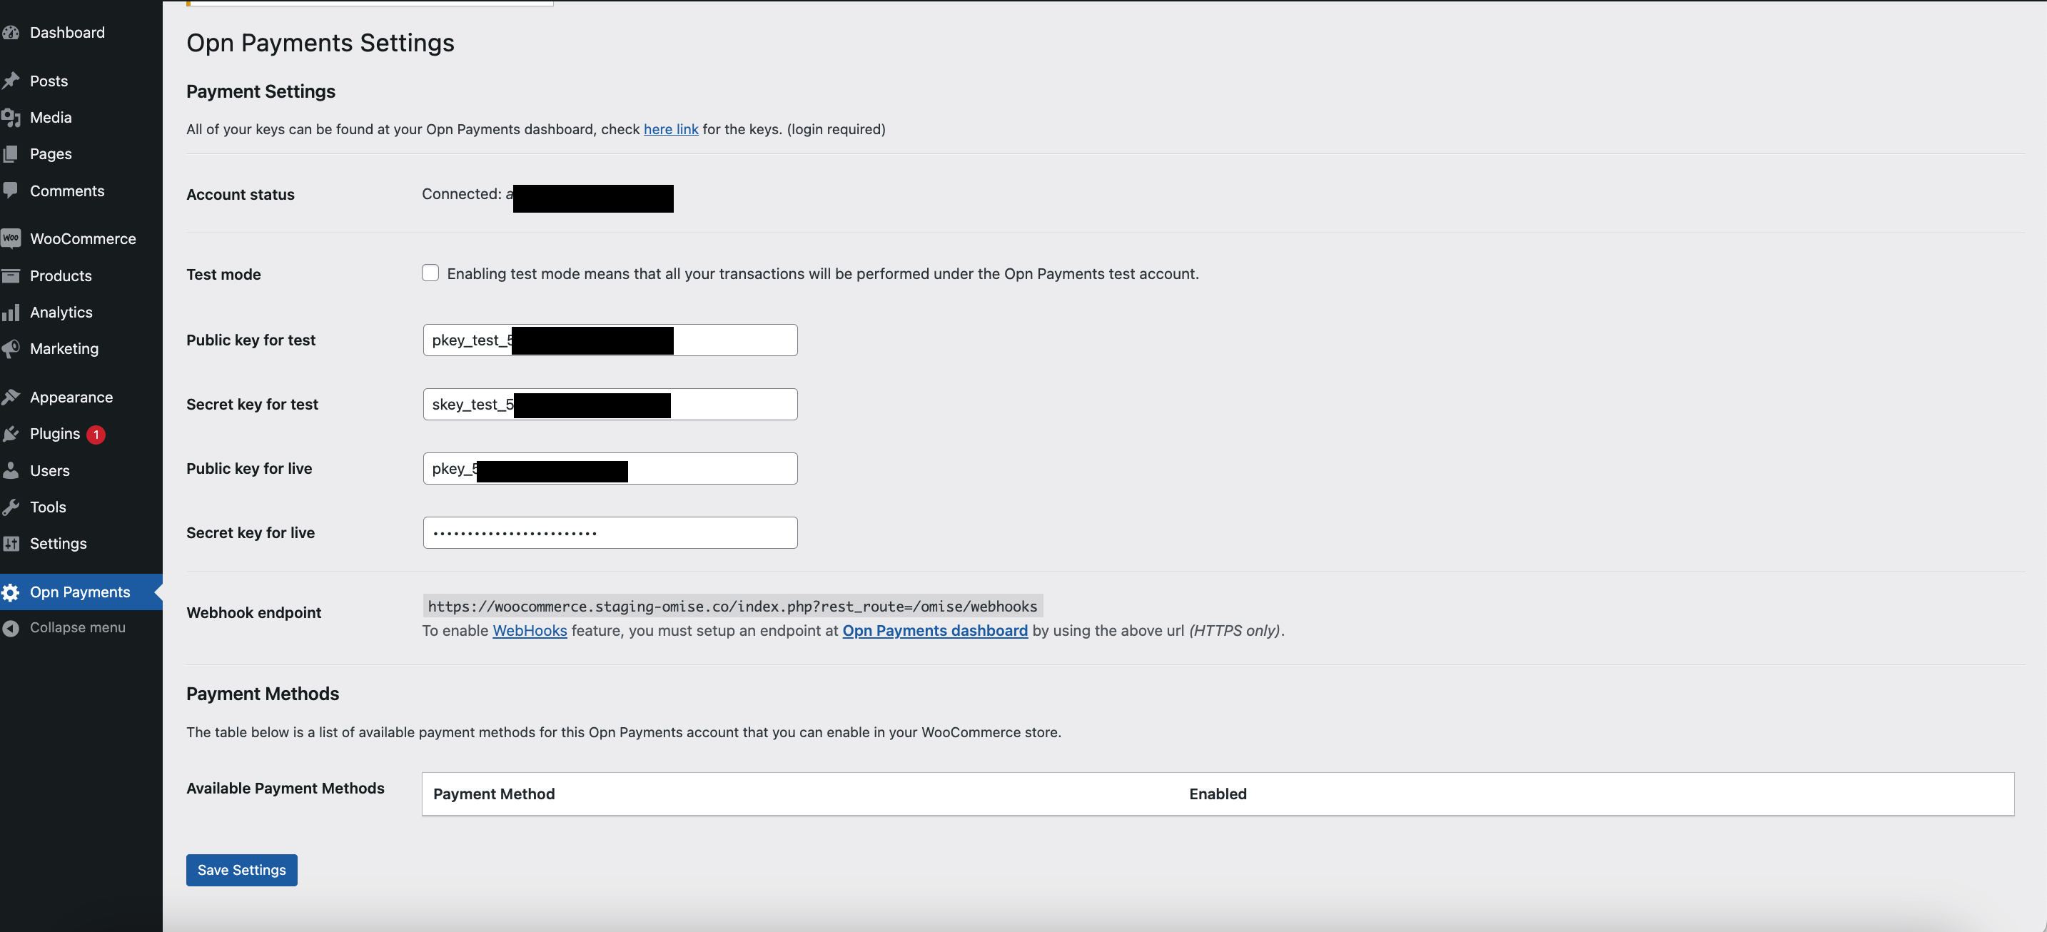Enable test mode checkbox

click(x=430, y=273)
